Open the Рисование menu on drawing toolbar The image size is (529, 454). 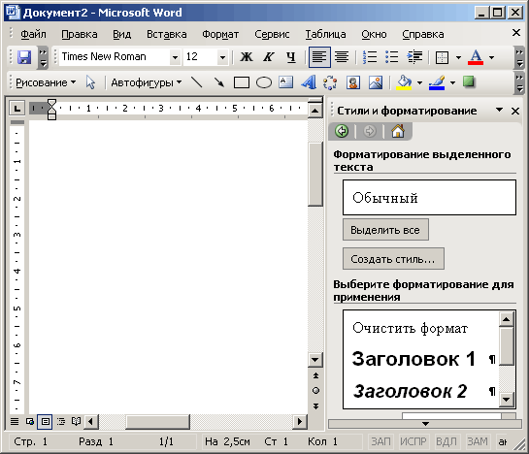pyautogui.click(x=46, y=82)
